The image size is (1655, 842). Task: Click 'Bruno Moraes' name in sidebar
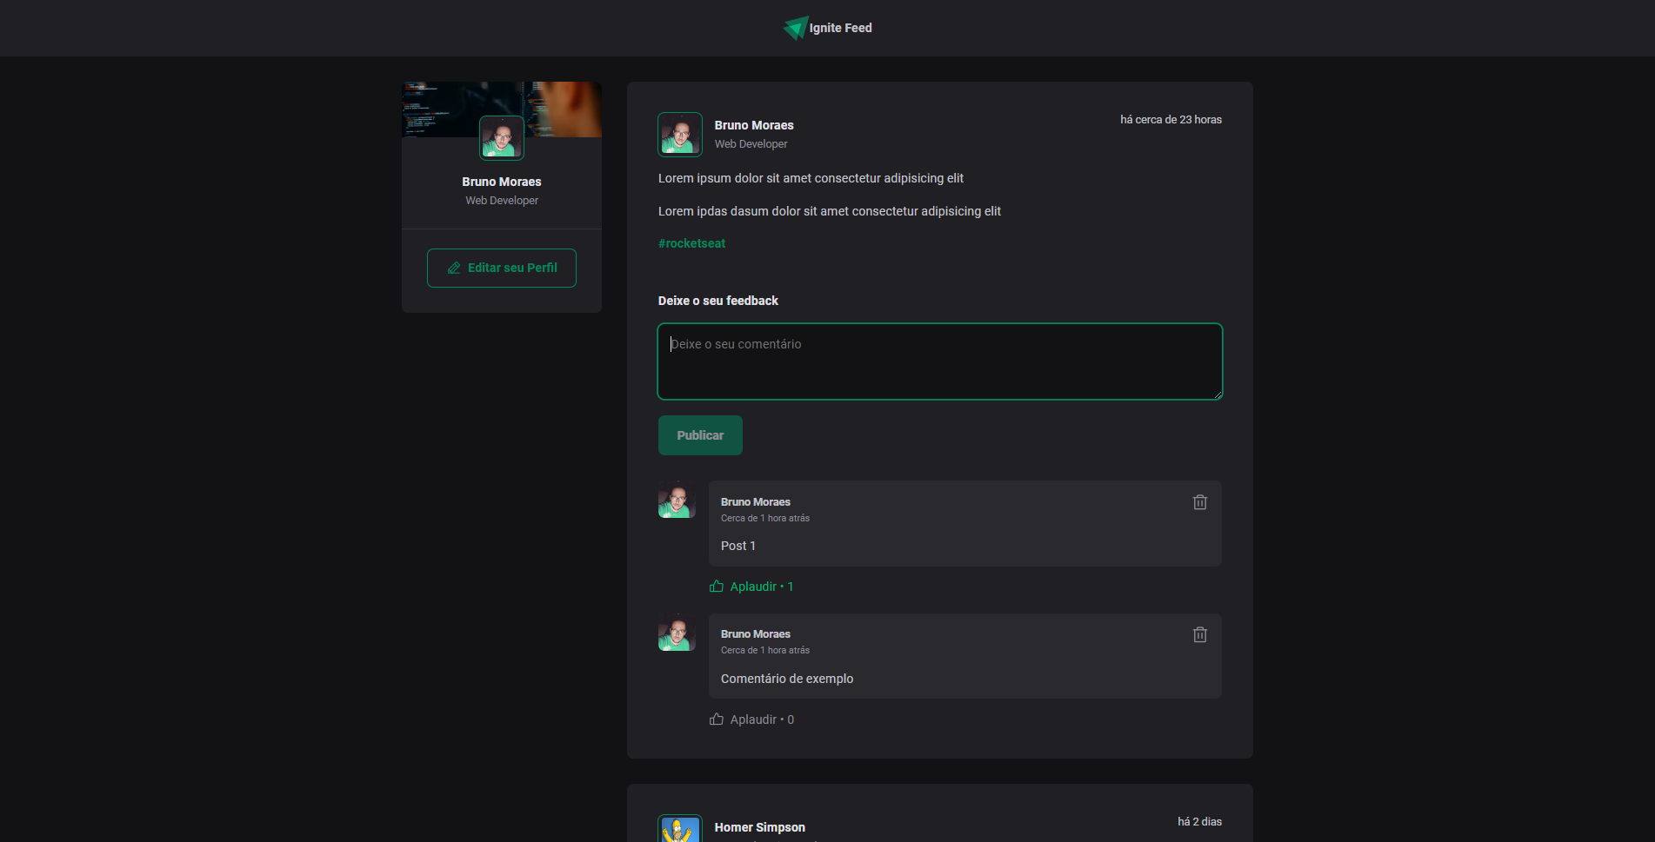[x=502, y=182]
